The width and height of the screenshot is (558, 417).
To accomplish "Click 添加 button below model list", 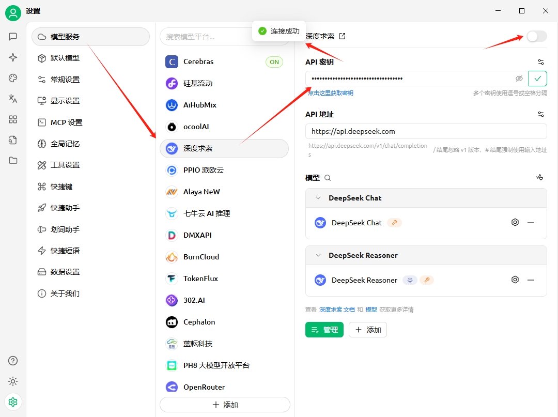I will [368, 330].
